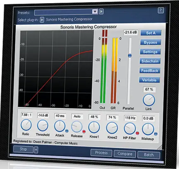Toggle the blue Makeup LED

[x=155, y=134]
